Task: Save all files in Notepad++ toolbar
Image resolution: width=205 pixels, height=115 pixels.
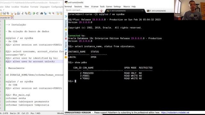Action: coord(8,13)
